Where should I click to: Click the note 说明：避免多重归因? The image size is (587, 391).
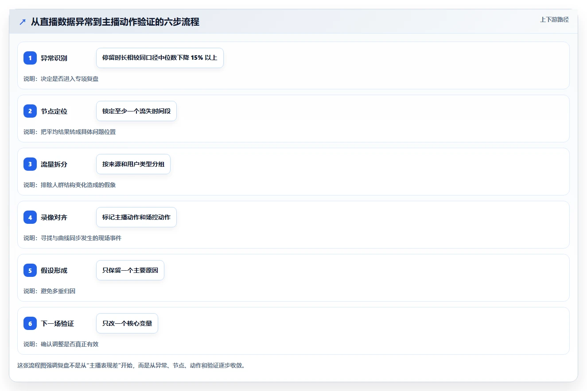[x=50, y=291]
